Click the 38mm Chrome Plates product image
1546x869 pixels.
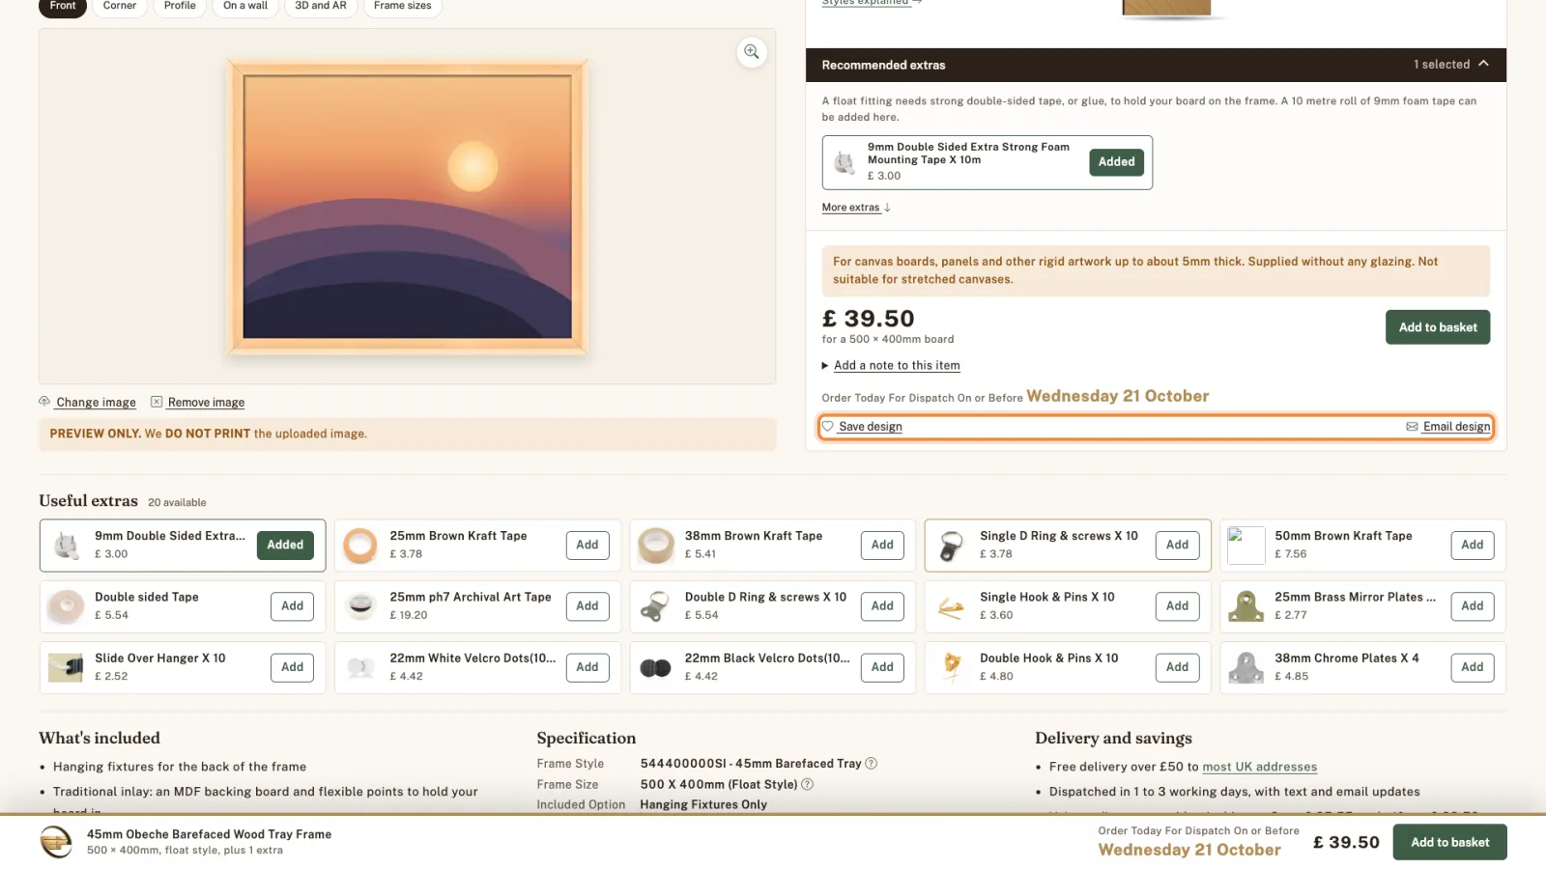[x=1245, y=667]
